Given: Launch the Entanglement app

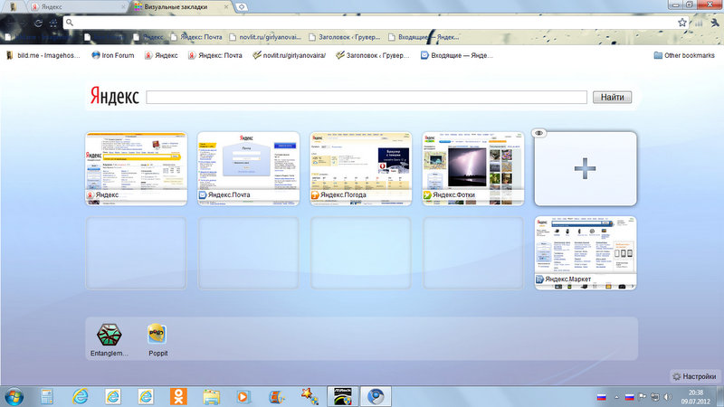Looking at the screenshot, I should point(109,340).
